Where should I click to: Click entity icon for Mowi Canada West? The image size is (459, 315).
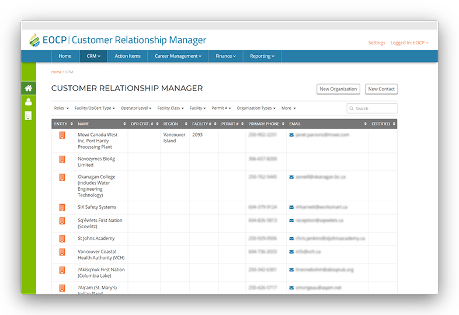point(62,135)
